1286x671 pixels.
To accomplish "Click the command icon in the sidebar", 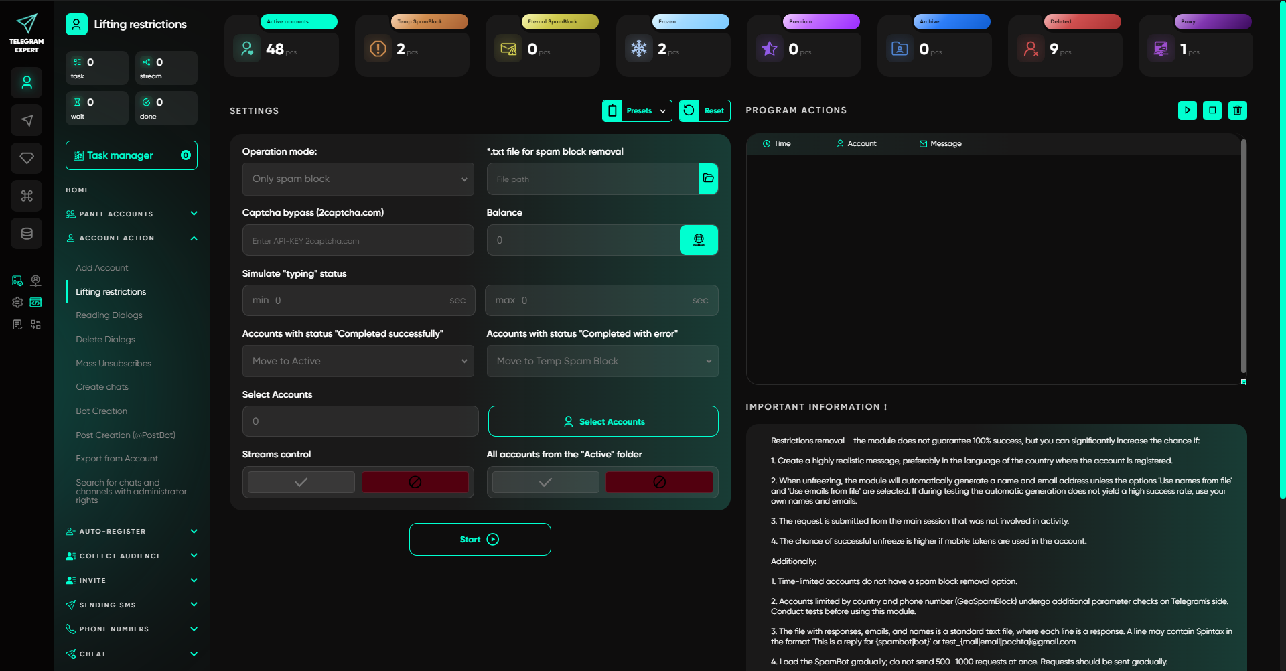I will coord(26,196).
